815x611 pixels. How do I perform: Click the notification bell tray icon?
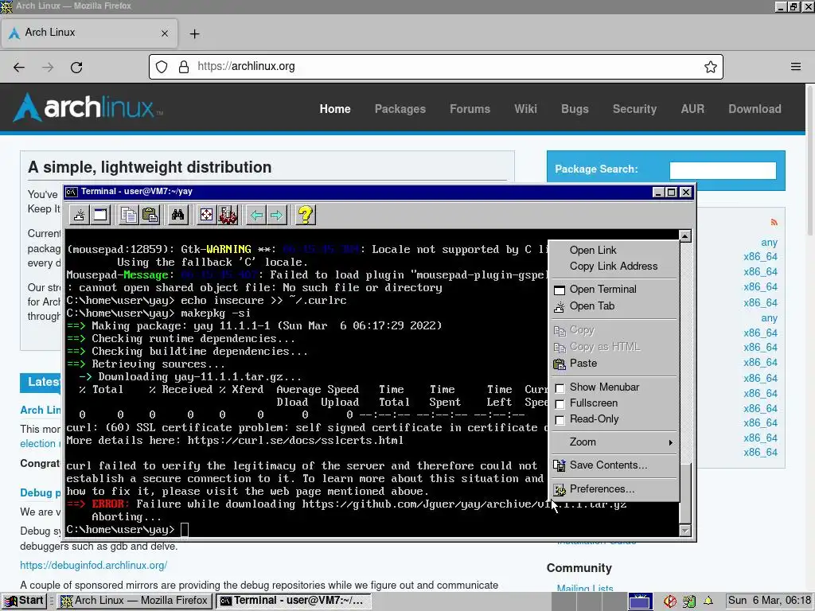point(708,601)
